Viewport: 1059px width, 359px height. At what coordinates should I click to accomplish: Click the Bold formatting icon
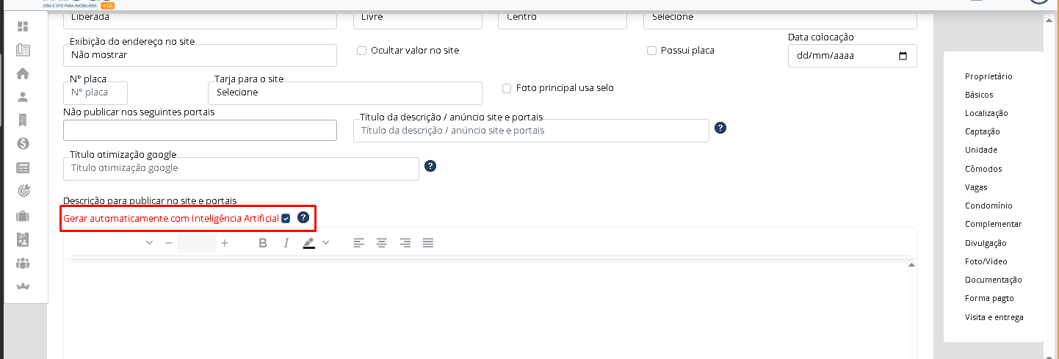tap(263, 243)
